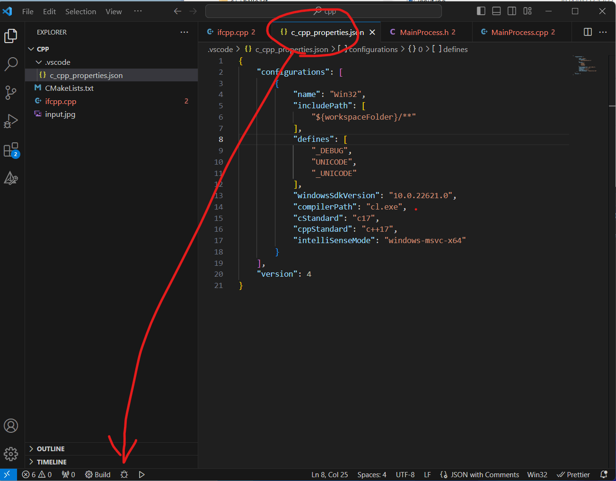This screenshot has width=616, height=481.
Task: Click the ports forwarded status item
Action: pyautogui.click(x=69, y=474)
